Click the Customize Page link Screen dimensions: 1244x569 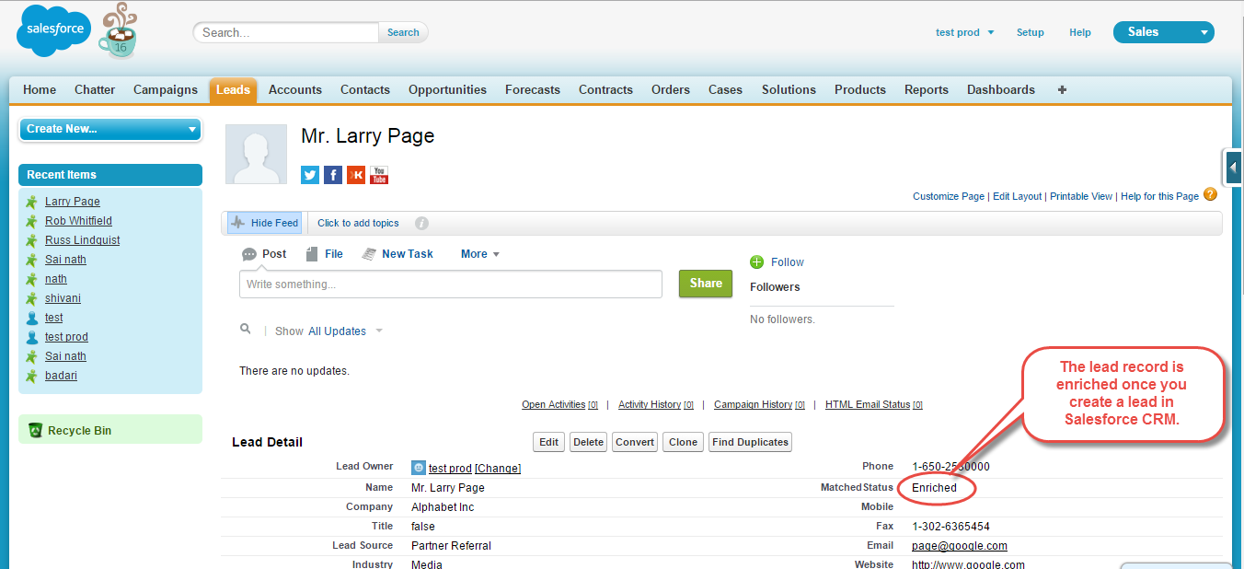pyautogui.click(x=949, y=196)
